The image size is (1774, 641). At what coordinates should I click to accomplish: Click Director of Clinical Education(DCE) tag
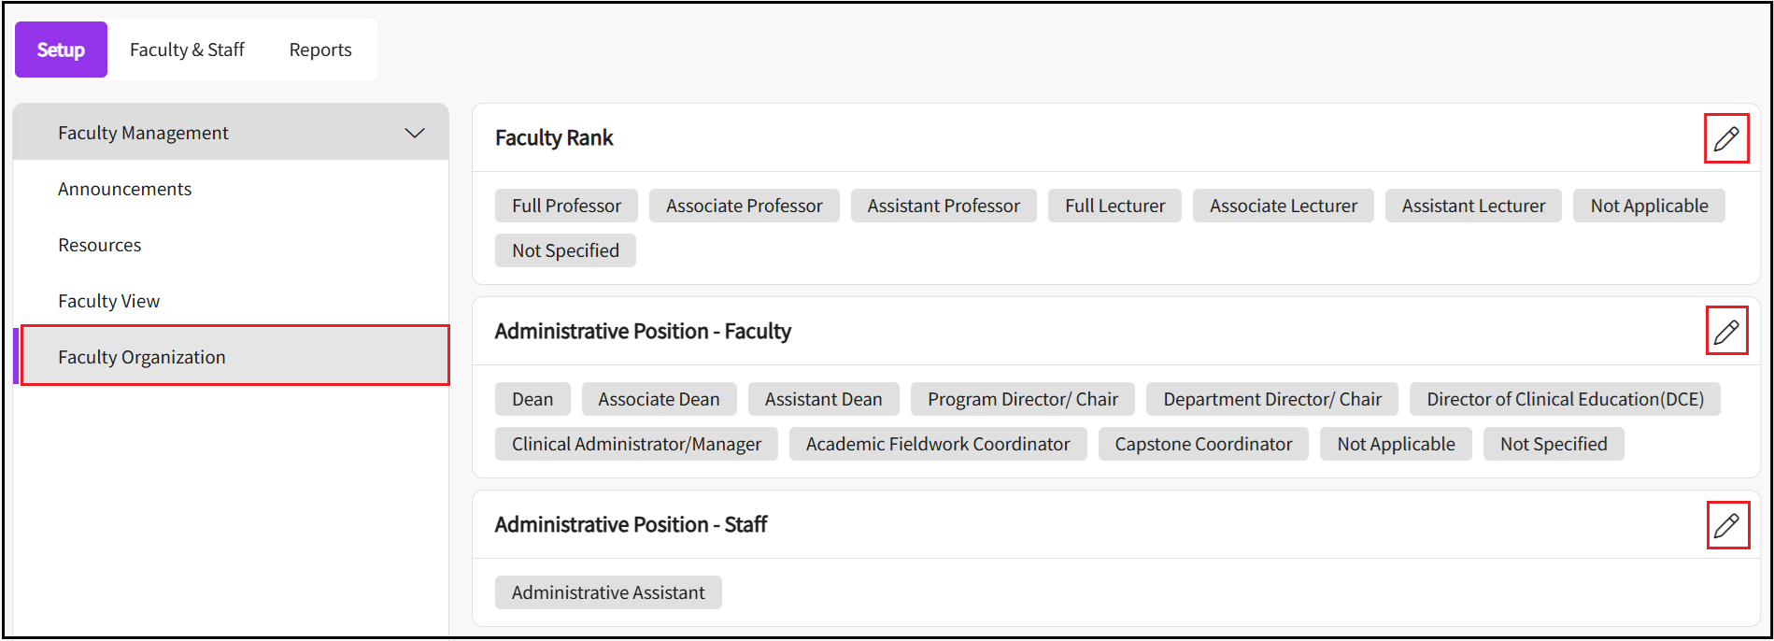pos(1565,399)
